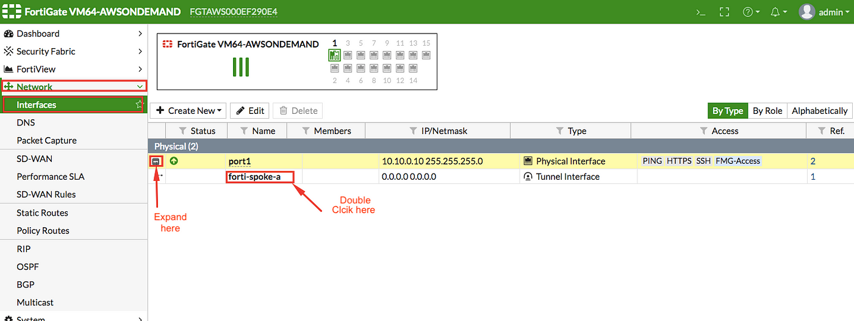Open the Create New dropdown
Screen dimensions: 854x321
pyautogui.click(x=188, y=110)
